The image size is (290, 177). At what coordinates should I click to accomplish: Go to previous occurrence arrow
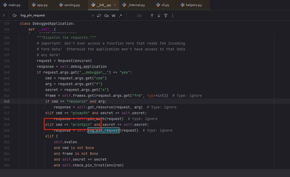152,16
